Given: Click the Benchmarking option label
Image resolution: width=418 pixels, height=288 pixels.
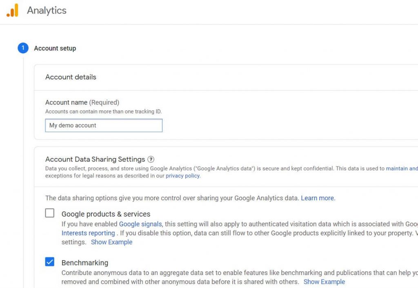Looking at the screenshot, I should (x=84, y=263).
